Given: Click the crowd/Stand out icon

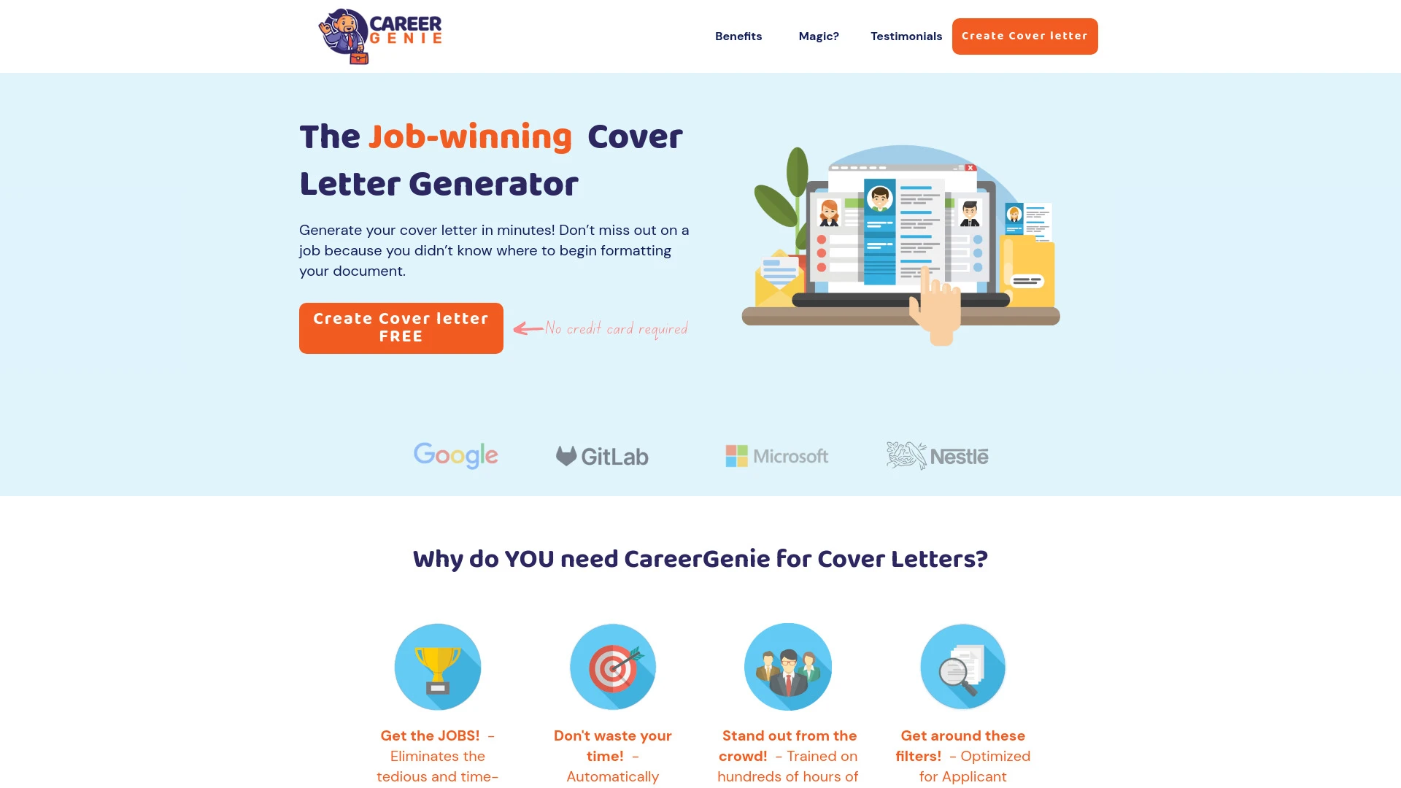Looking at the screenshot, I should [788, 667].
